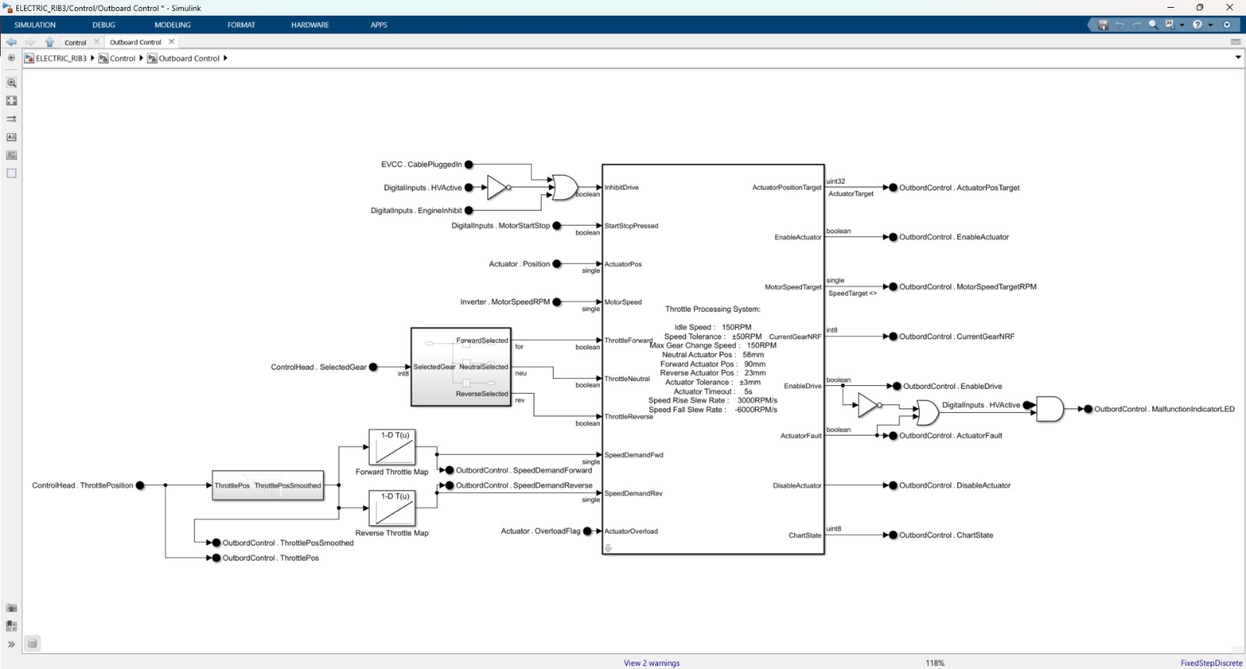
Task: Open the address bar history dropdown
Action: [1237, 58]
